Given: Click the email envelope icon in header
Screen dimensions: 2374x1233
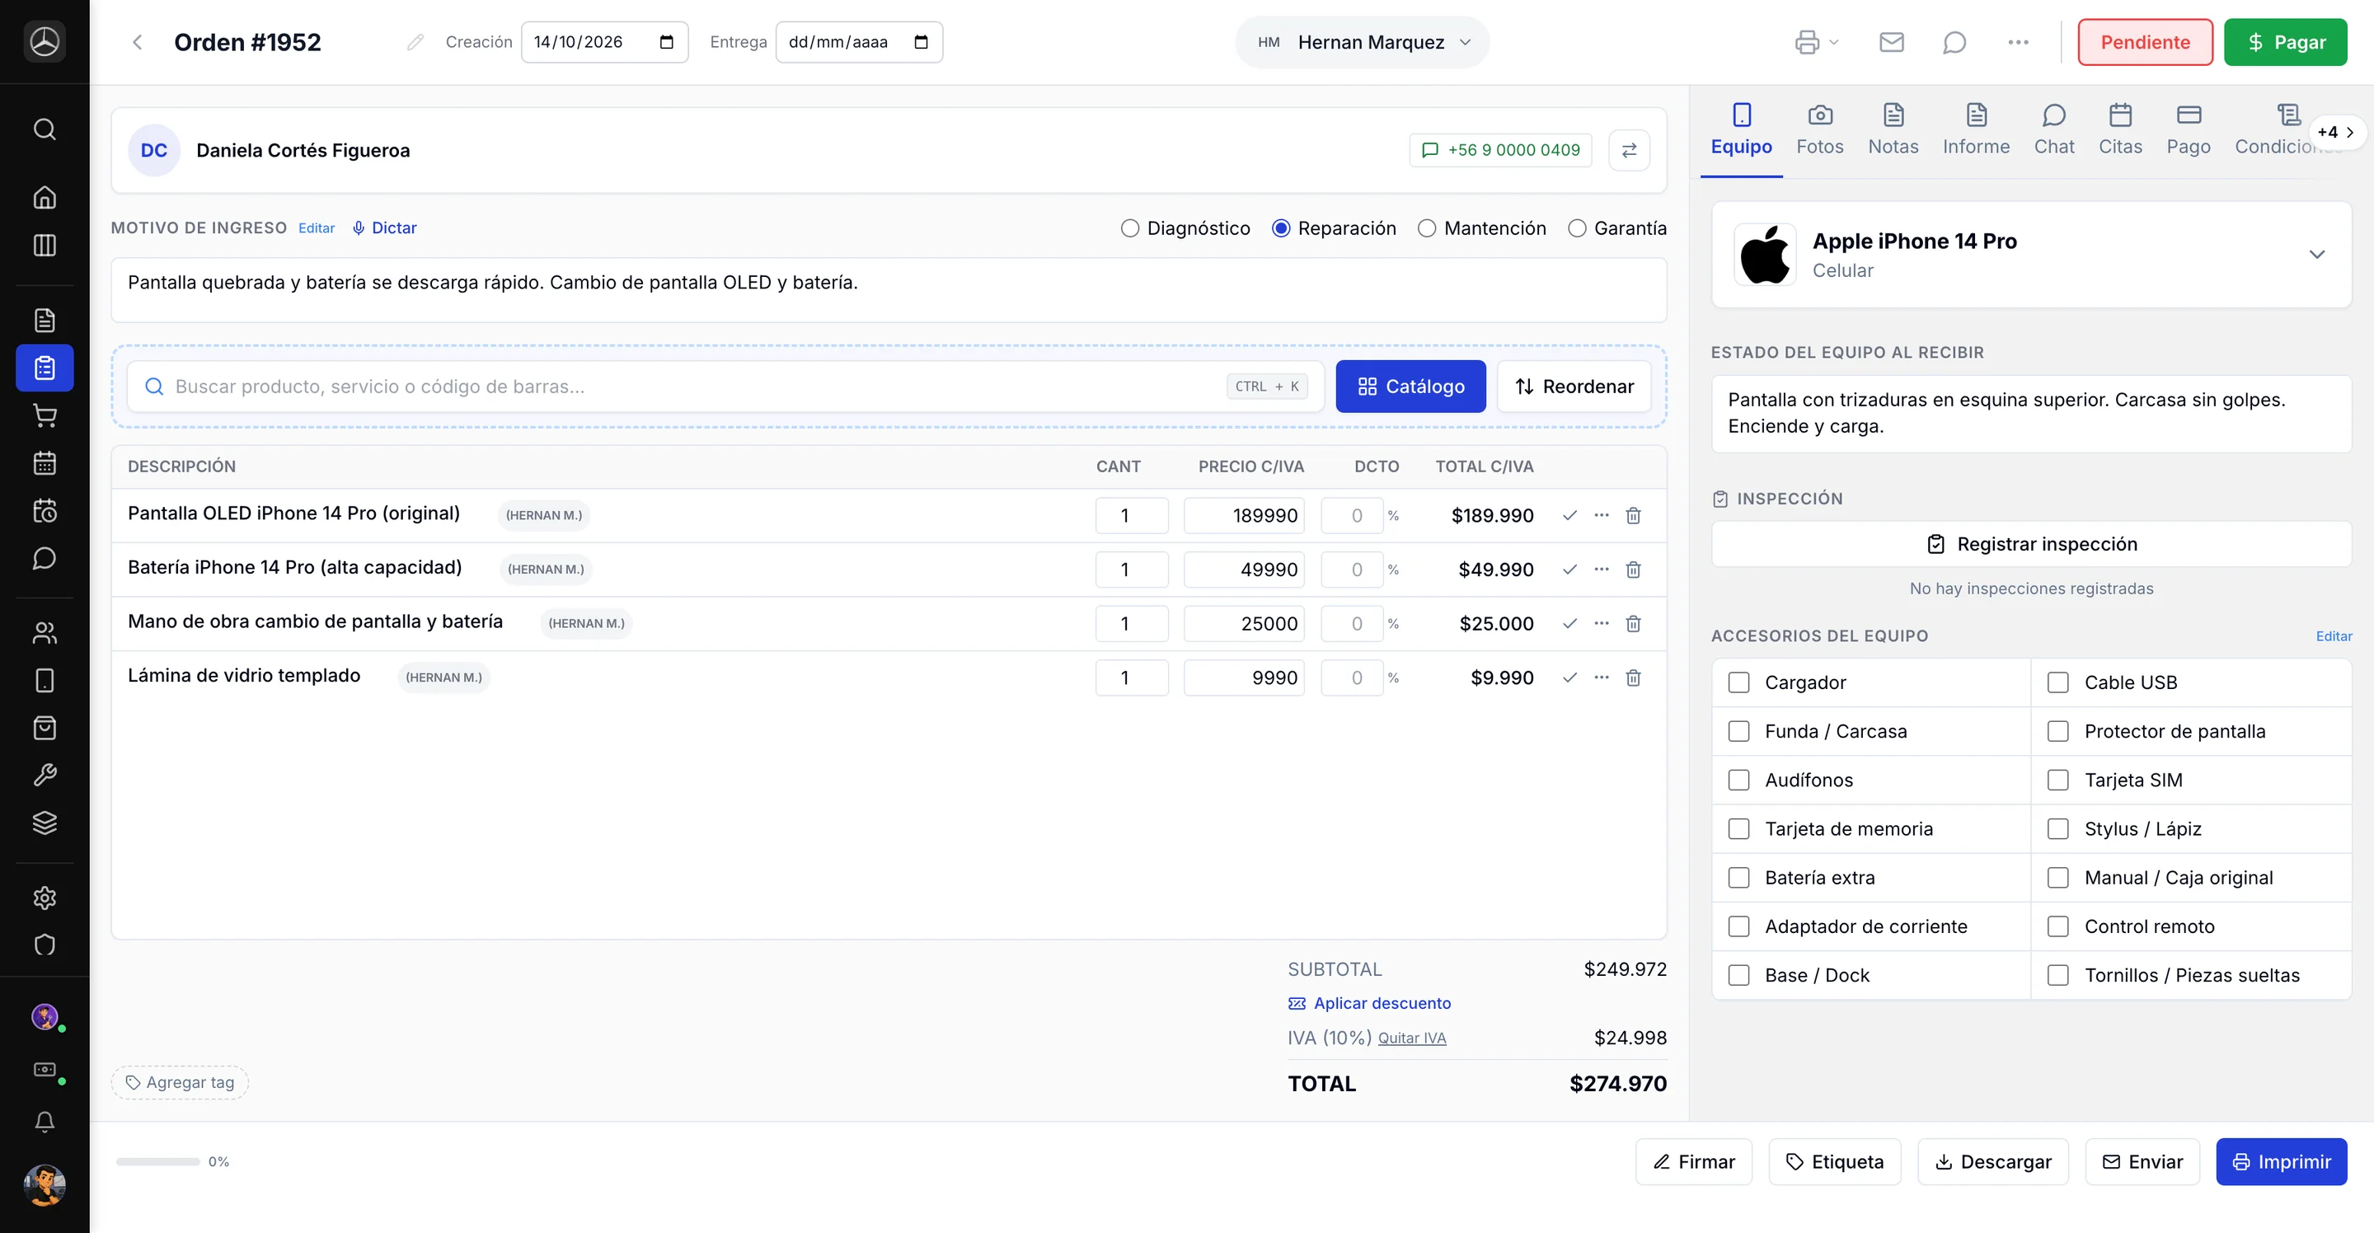Looking at the screenshot, I should click(1891, 42).
